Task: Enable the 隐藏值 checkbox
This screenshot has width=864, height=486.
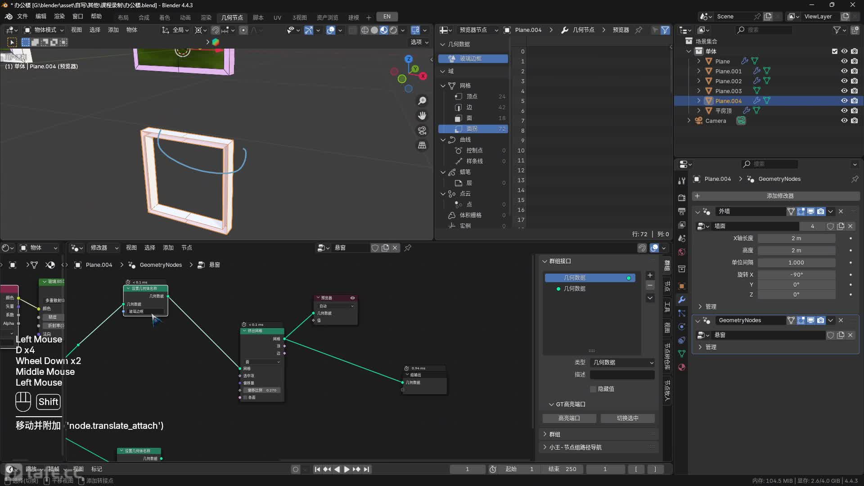Action: (x=593, y=389)
